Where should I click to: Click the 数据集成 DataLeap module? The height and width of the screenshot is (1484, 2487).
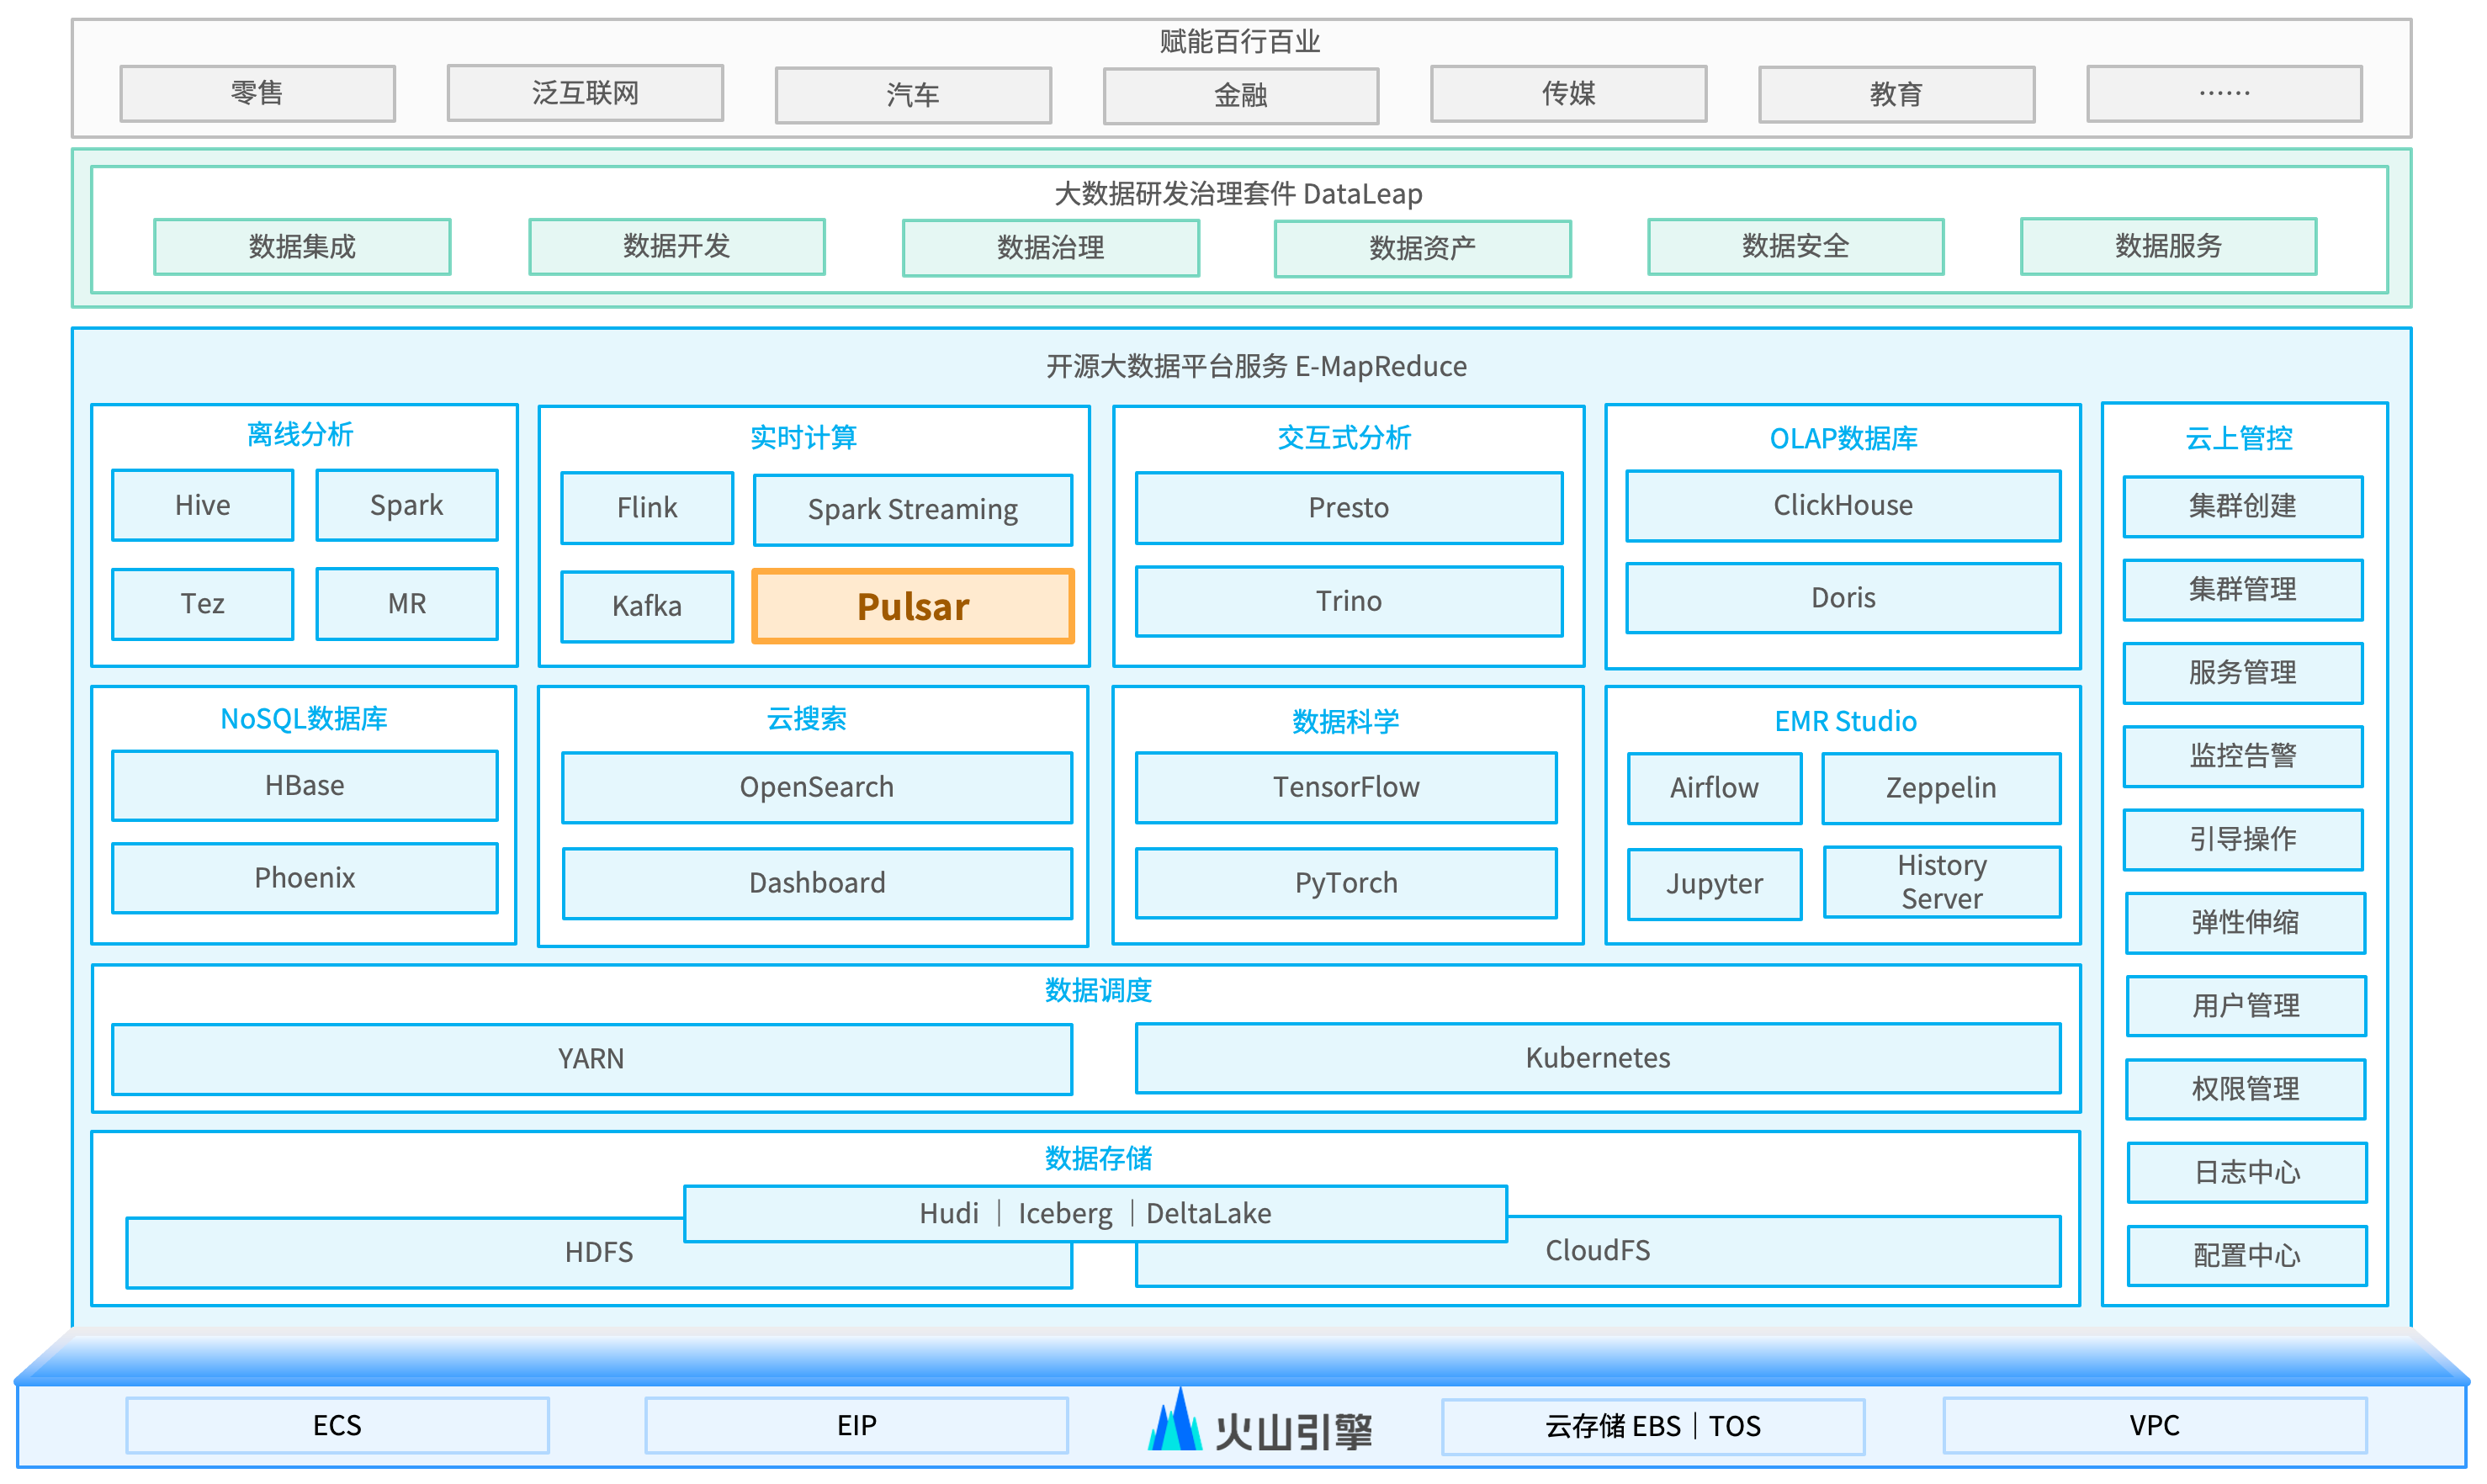tap(302, 246)
